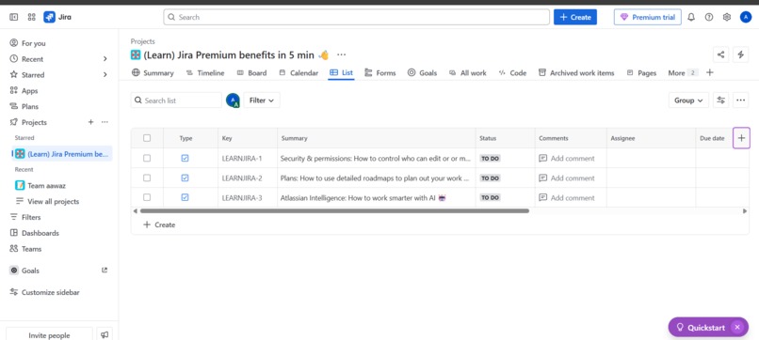Click the task type icon for LEARNJIRA-2

click(185, 178)
